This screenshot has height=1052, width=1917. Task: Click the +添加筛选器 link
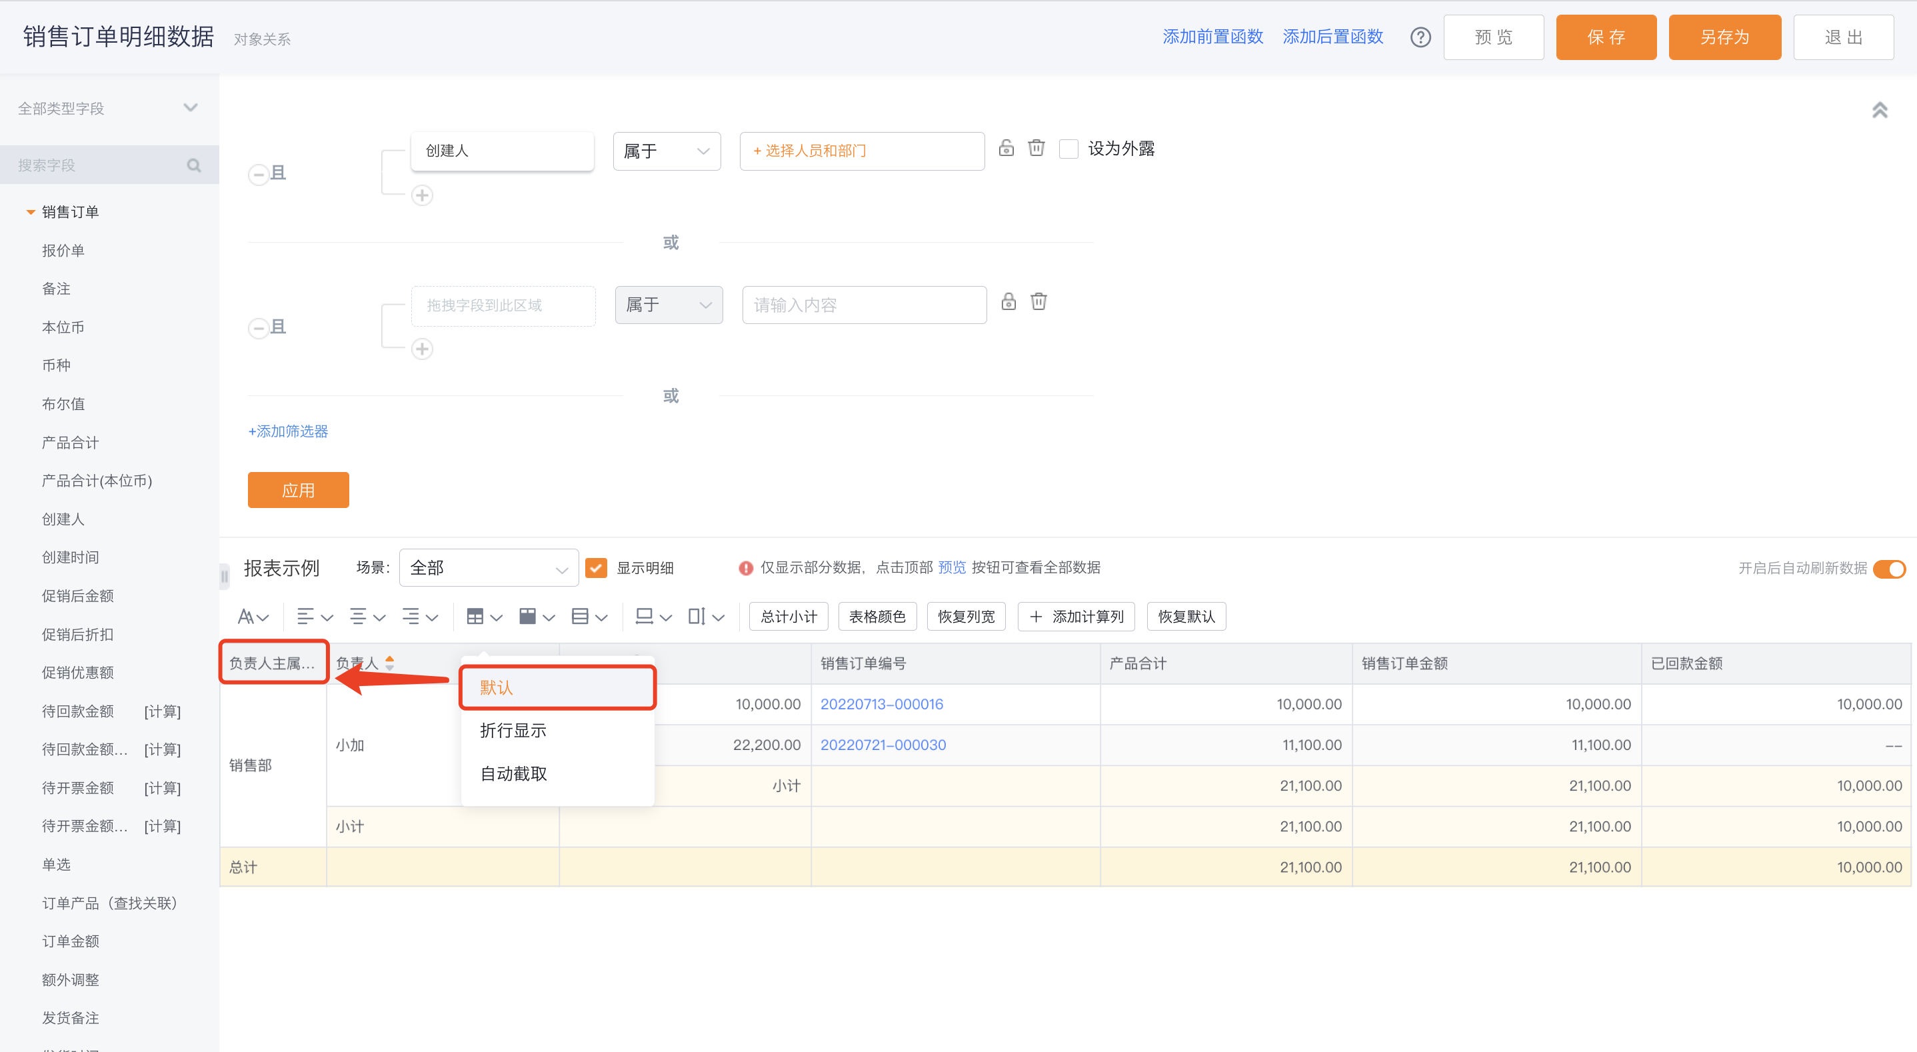tap(288, 431)
